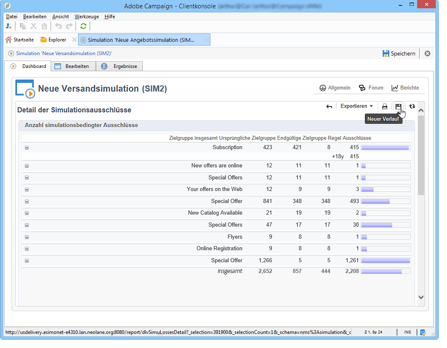Click the print icon in report toolbar
The width and height of the screenshot is (447, 348).
pos(385,107)
